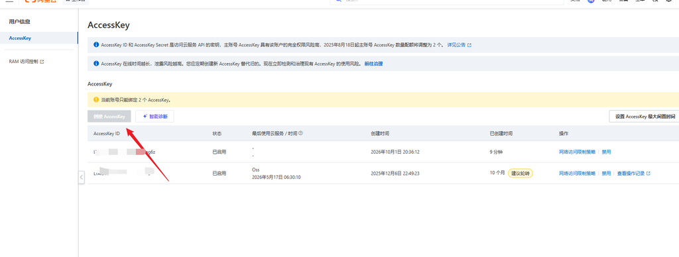The image size is (679, 257).
Task: Click the 创建时间 column header
Action: tap(380, 134)
